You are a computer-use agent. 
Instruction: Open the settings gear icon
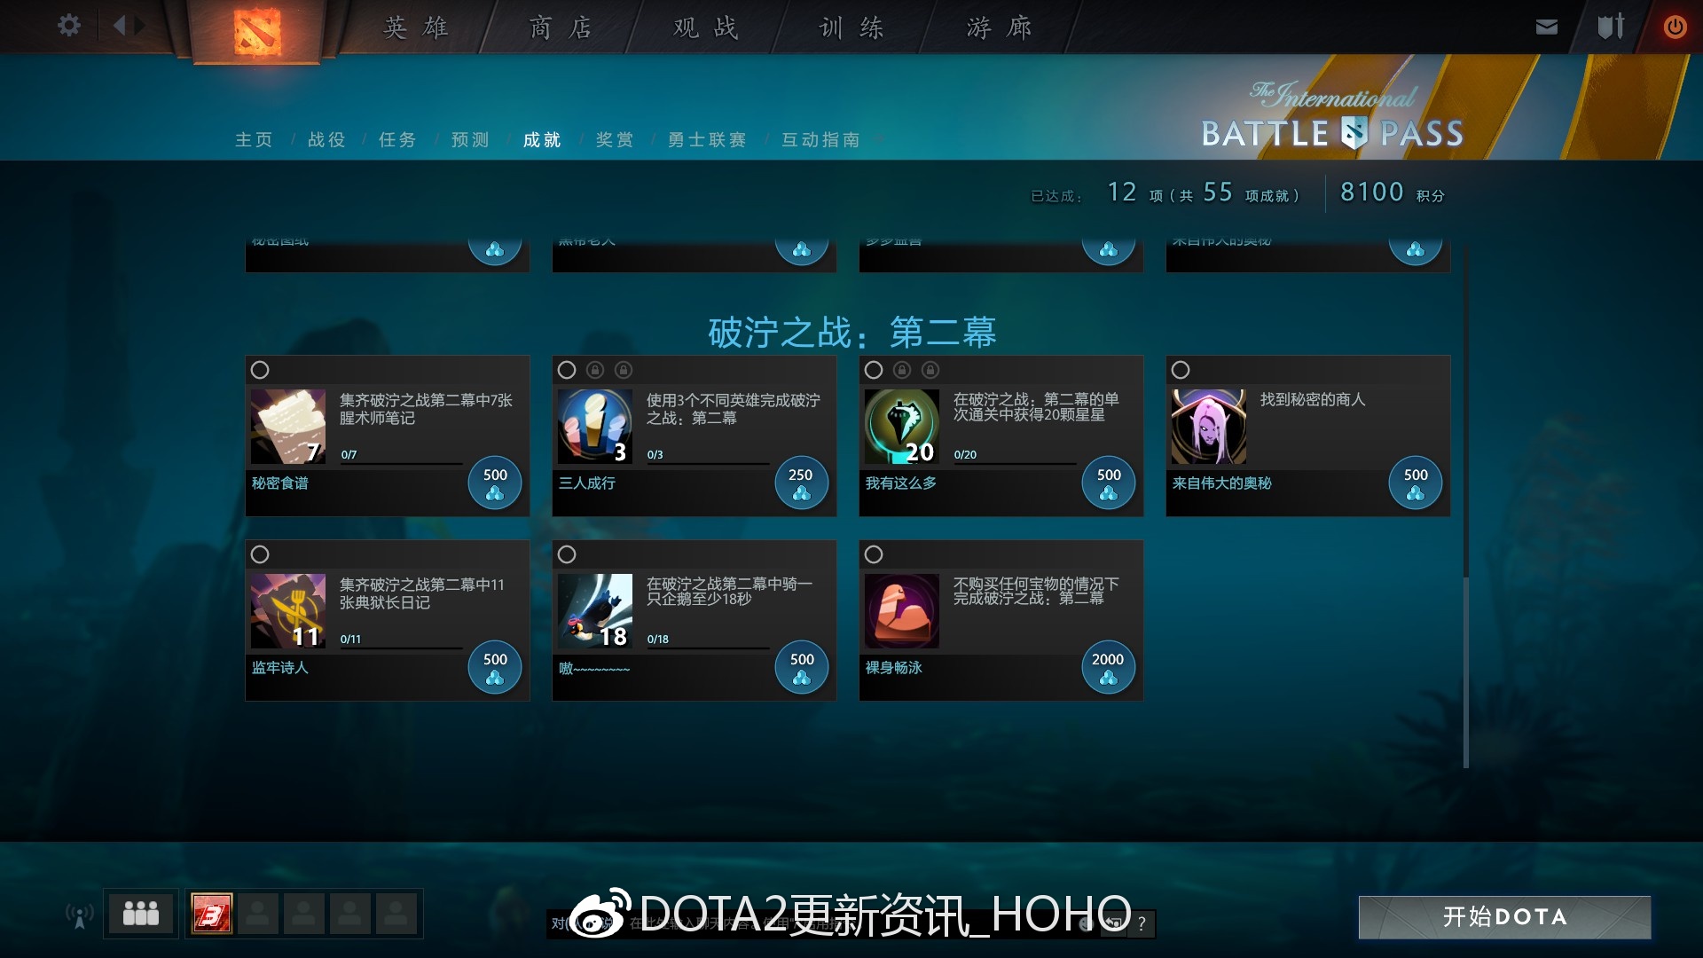pos(68,25)
